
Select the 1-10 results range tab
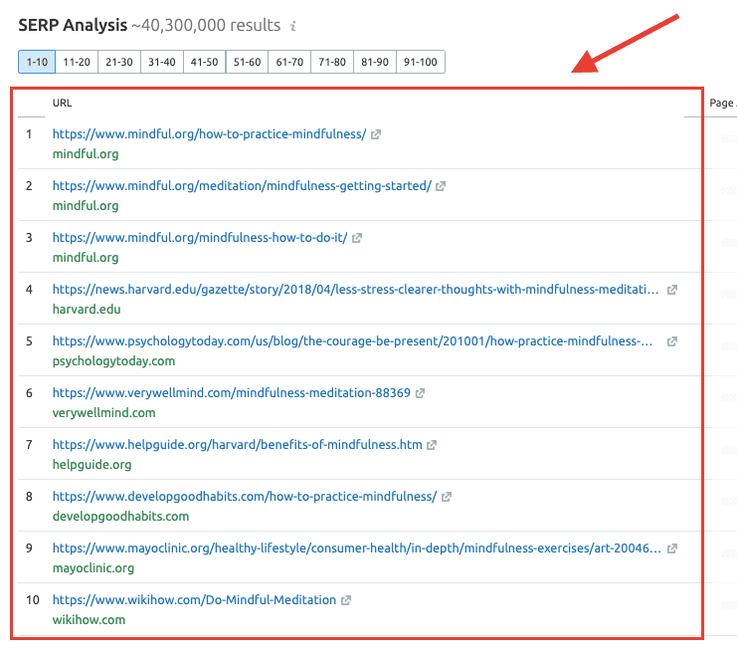37,62
